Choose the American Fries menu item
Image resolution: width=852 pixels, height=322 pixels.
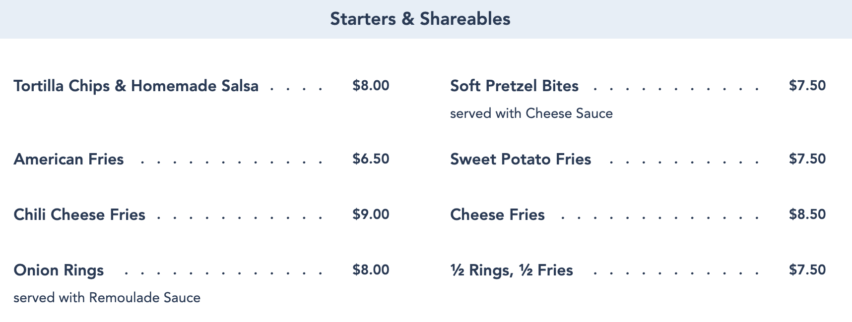(69, 159)
